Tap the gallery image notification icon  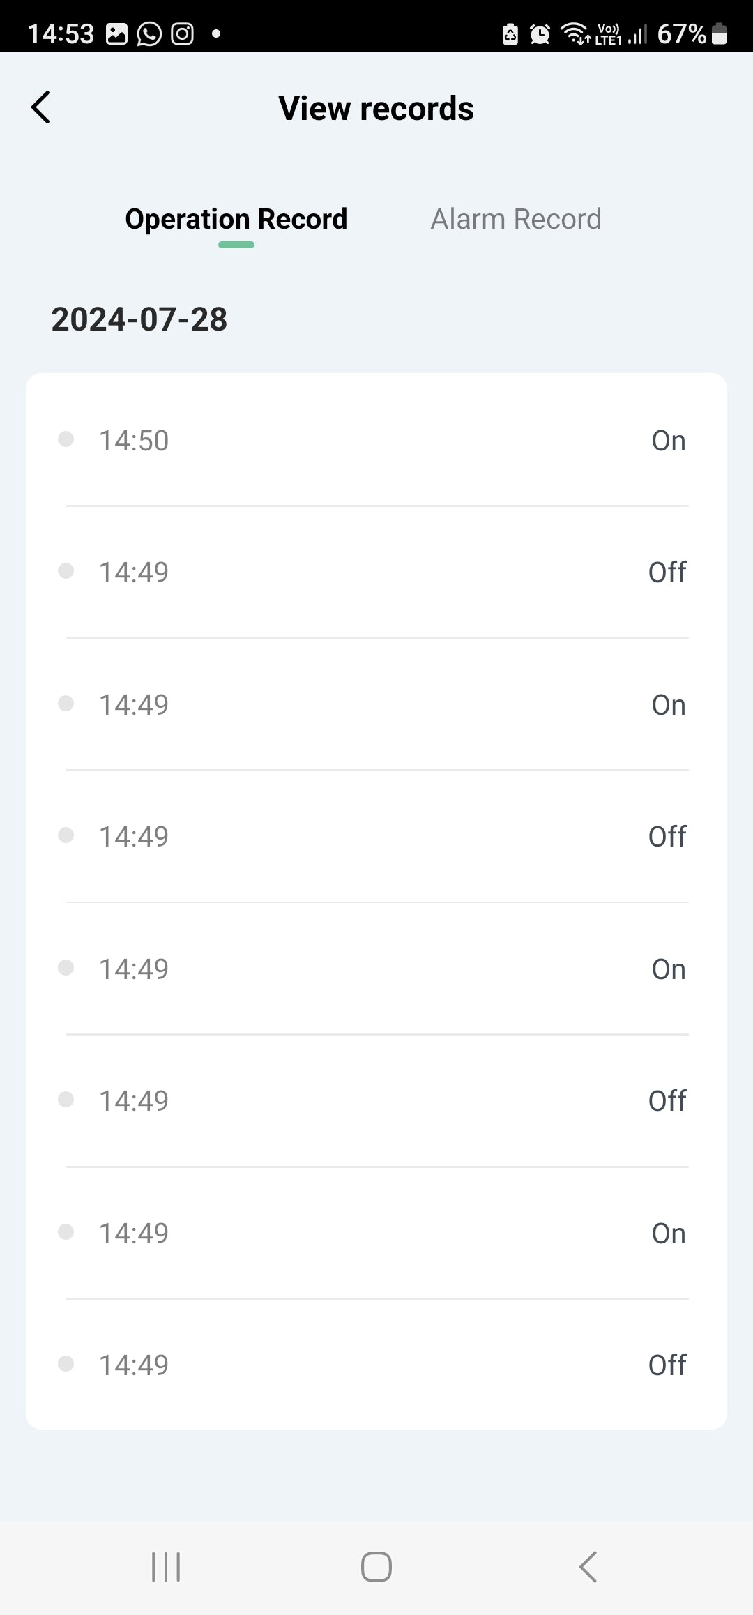click(116, 33)
